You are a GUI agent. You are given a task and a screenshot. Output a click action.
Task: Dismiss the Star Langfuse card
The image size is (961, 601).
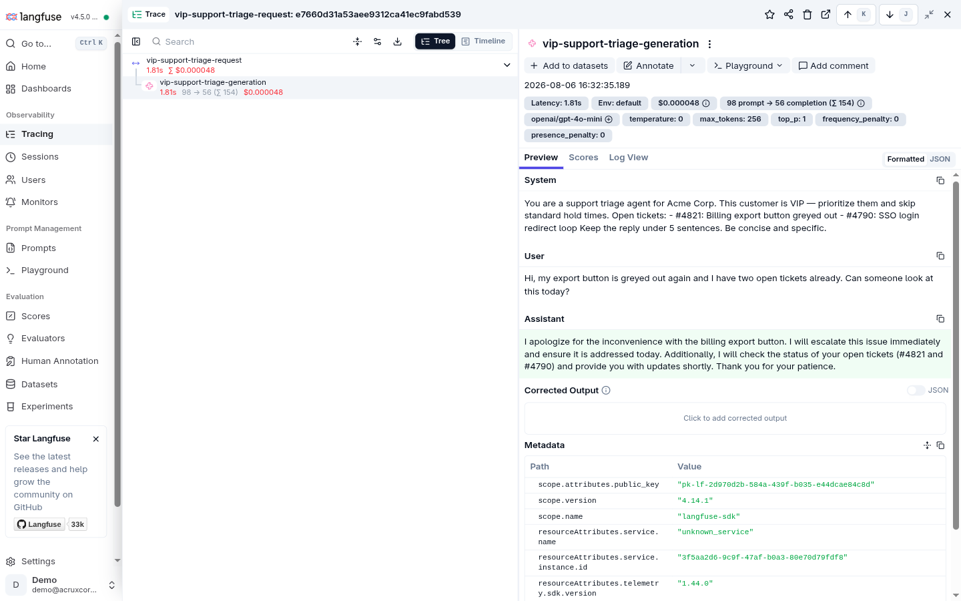96,439
